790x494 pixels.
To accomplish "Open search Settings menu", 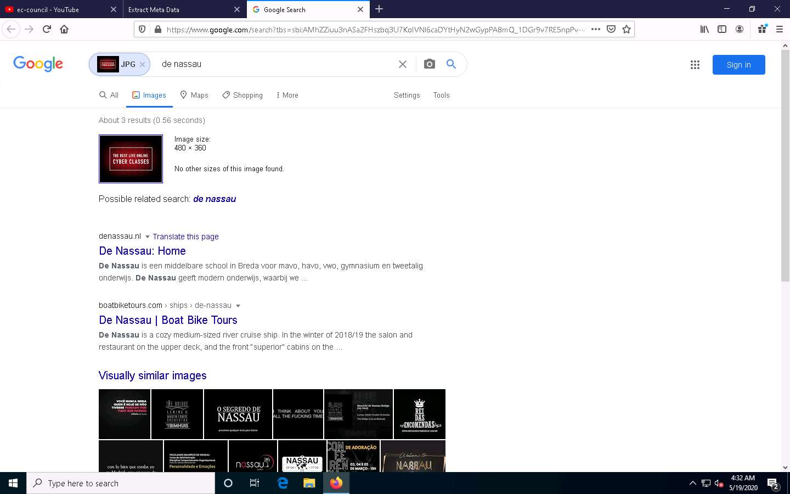I will 407,95.
